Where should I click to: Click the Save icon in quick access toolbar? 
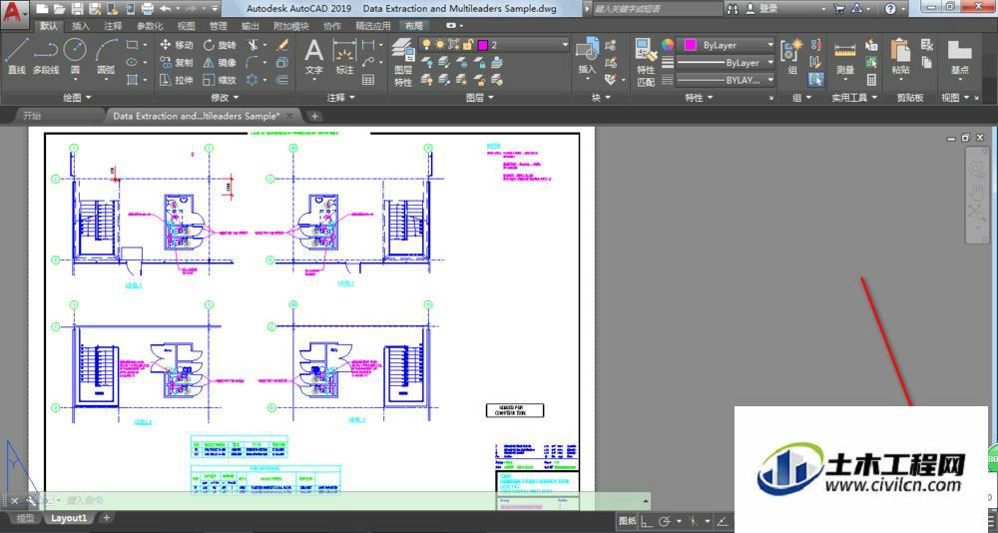point(77,9)
